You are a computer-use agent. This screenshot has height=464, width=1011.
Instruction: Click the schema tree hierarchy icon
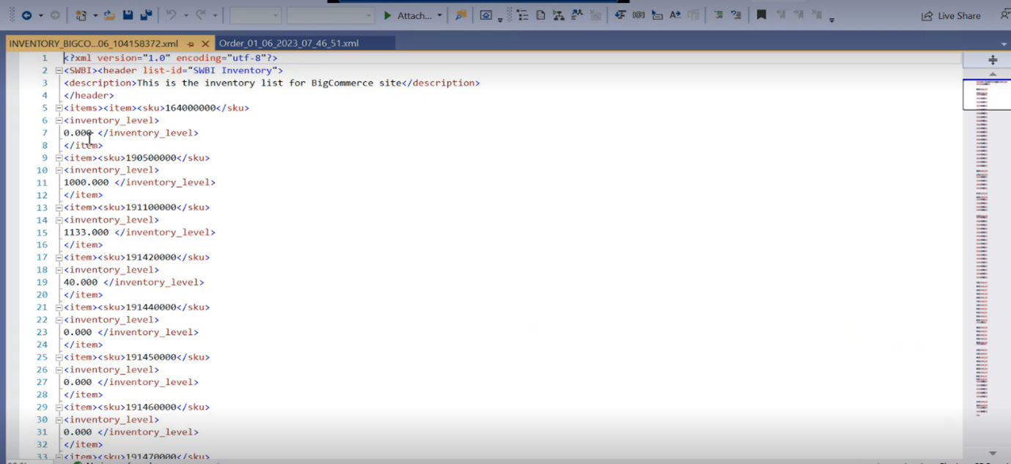[559, 15]
